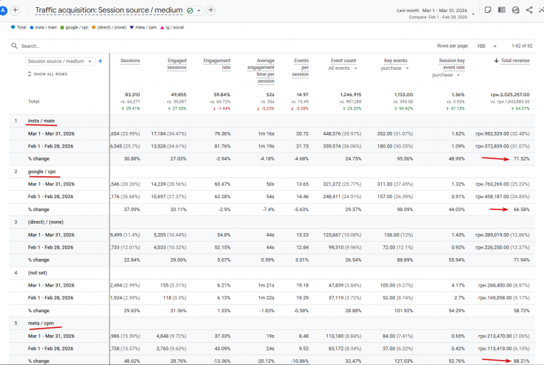
Task: Click the customize report note icon
Action: pyautogui.click(x=488, y=10)
